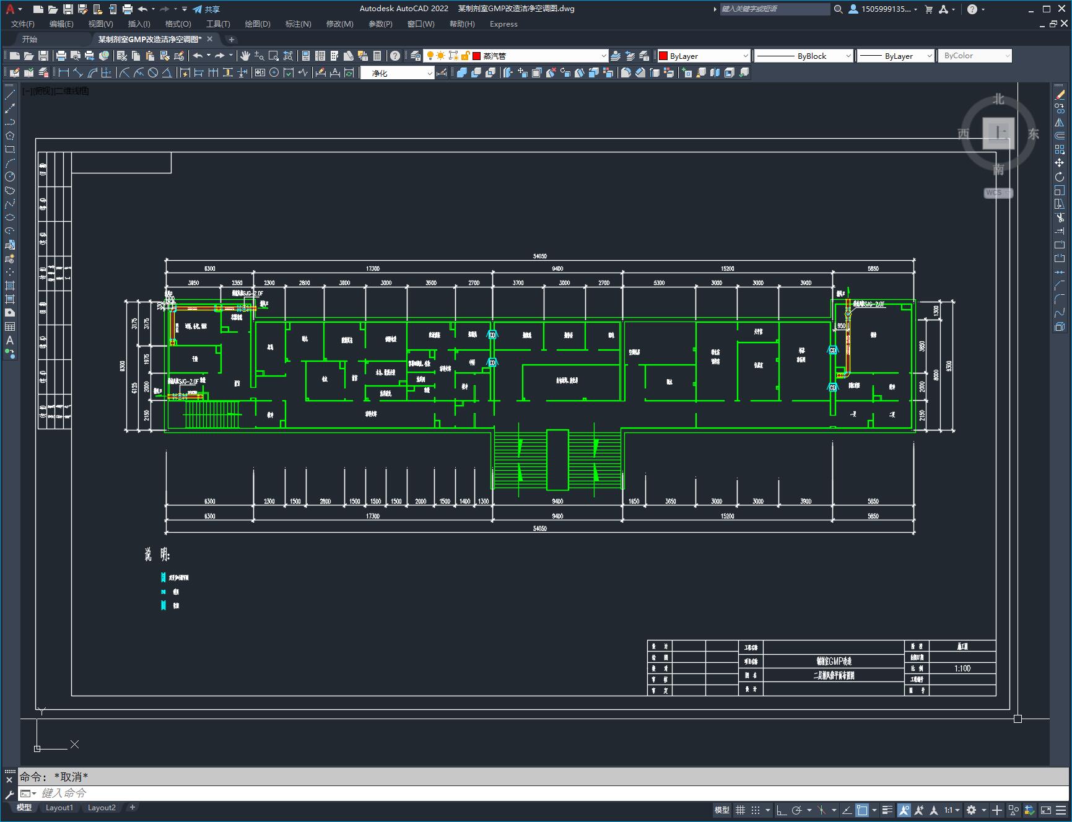Click the new drawing tab plus button

click(231, 39)
